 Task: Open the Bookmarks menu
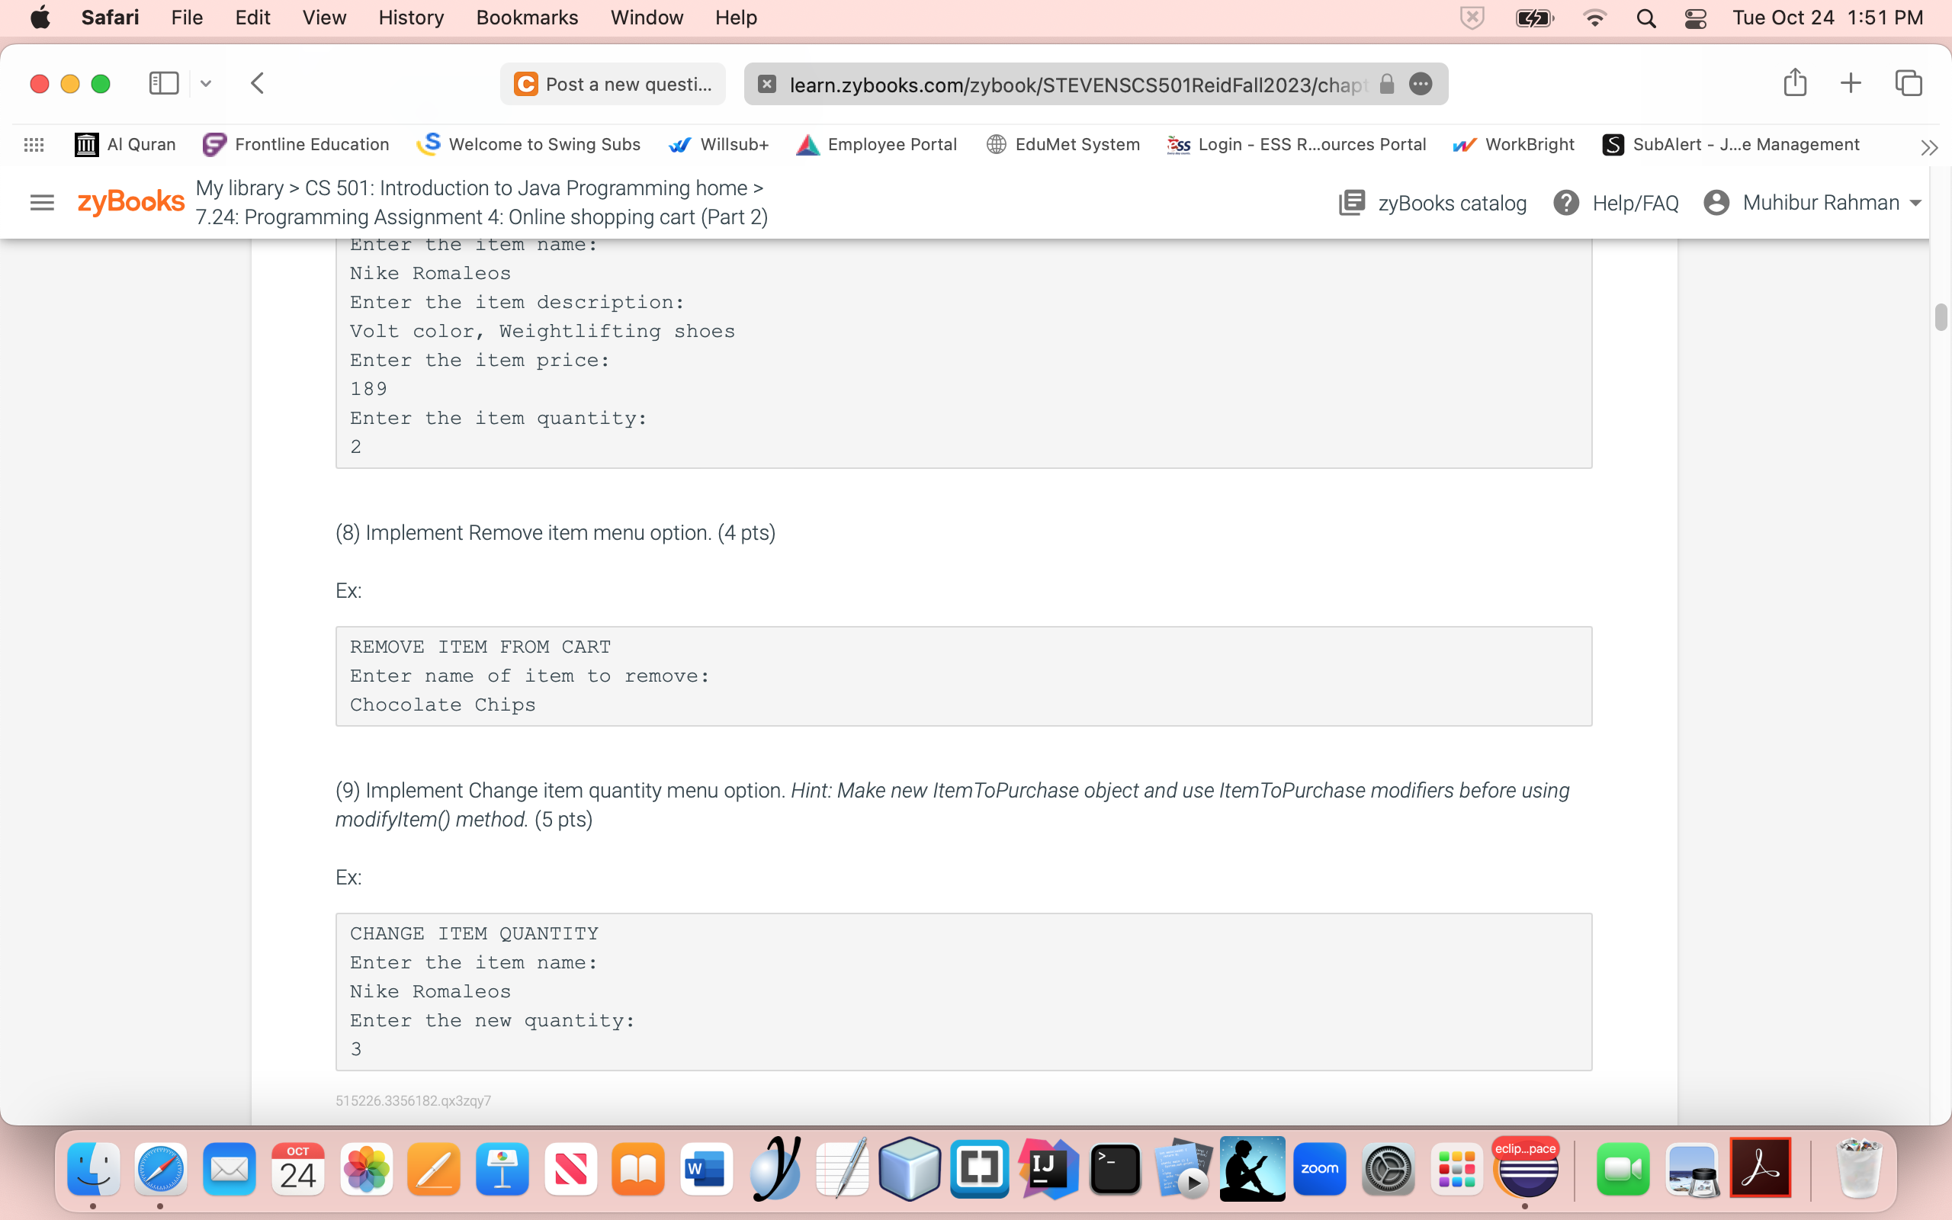(527, 18)
